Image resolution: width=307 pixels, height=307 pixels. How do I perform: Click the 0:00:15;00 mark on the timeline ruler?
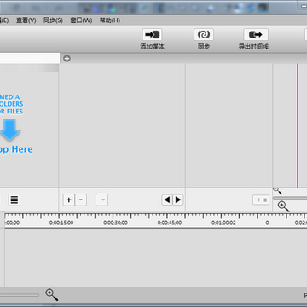(61, 223)
